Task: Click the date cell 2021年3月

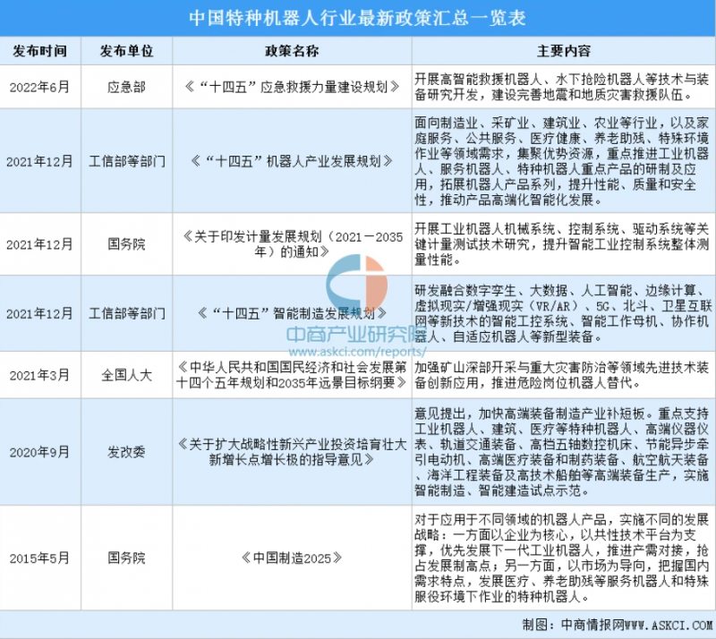Action: 39,375
